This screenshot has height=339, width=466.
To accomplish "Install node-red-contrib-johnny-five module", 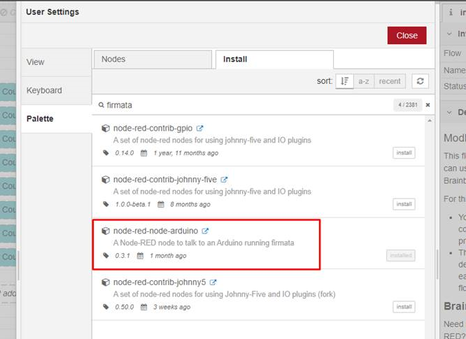I will (403, 204).
